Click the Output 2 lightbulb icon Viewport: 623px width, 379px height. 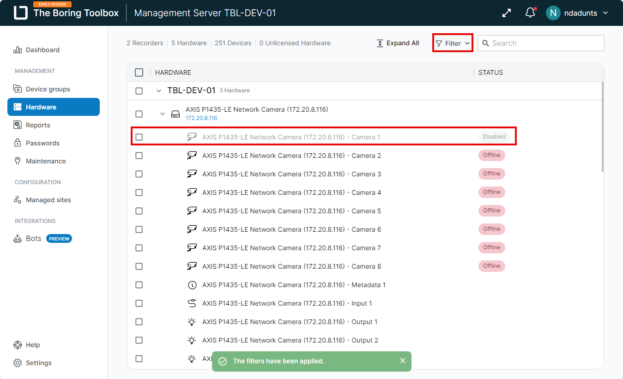[192, 340]
